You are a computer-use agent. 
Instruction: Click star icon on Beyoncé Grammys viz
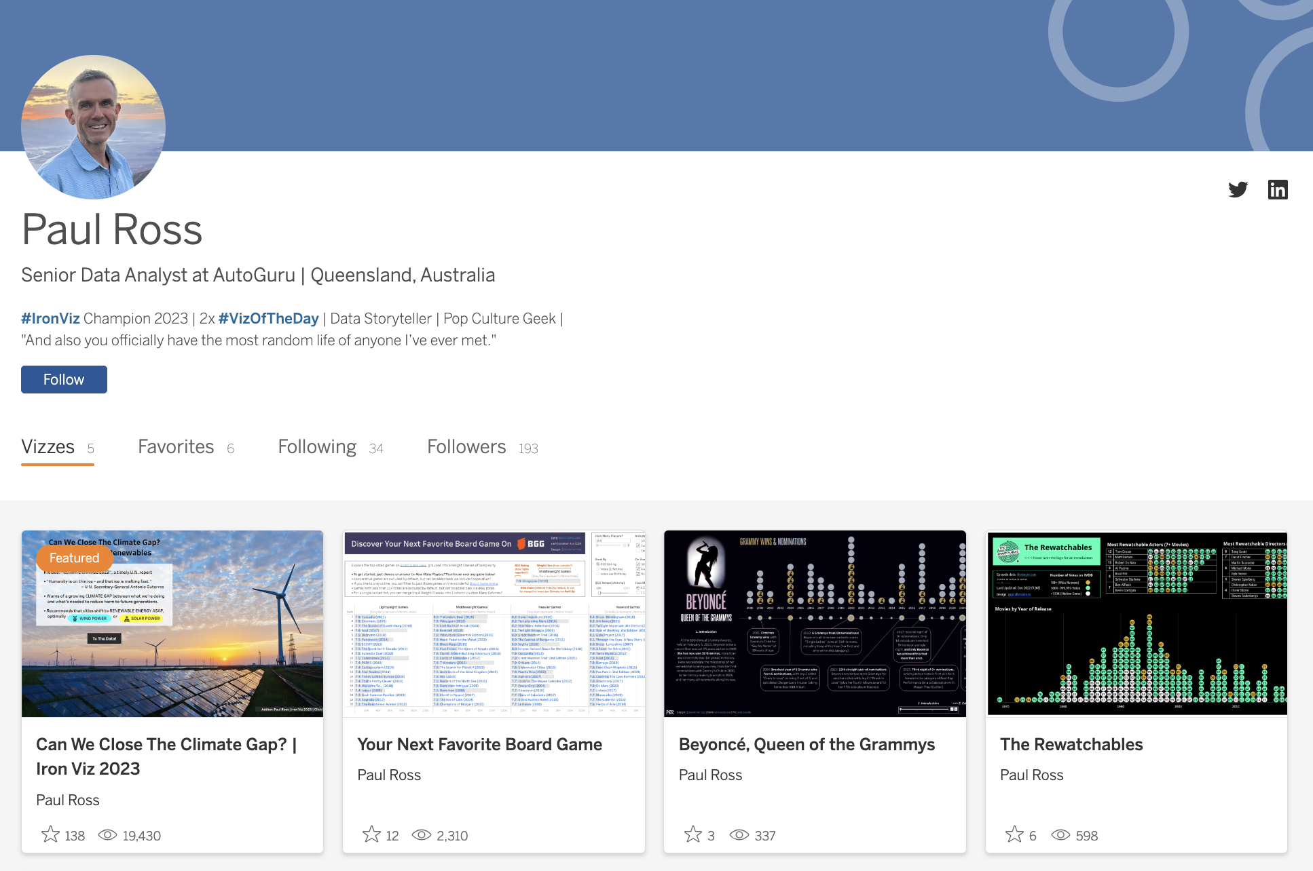(692, 834)
